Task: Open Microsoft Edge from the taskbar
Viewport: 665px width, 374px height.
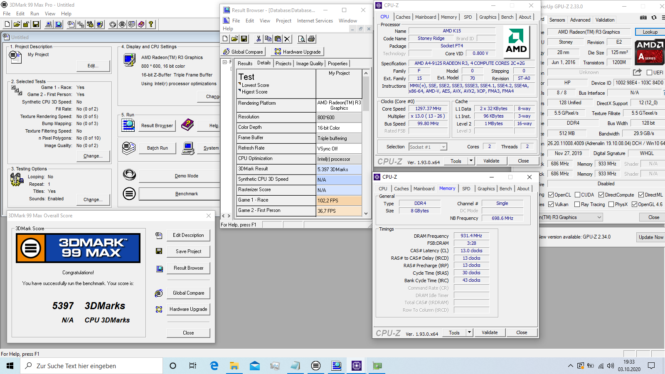Action: tap(214, 366)
